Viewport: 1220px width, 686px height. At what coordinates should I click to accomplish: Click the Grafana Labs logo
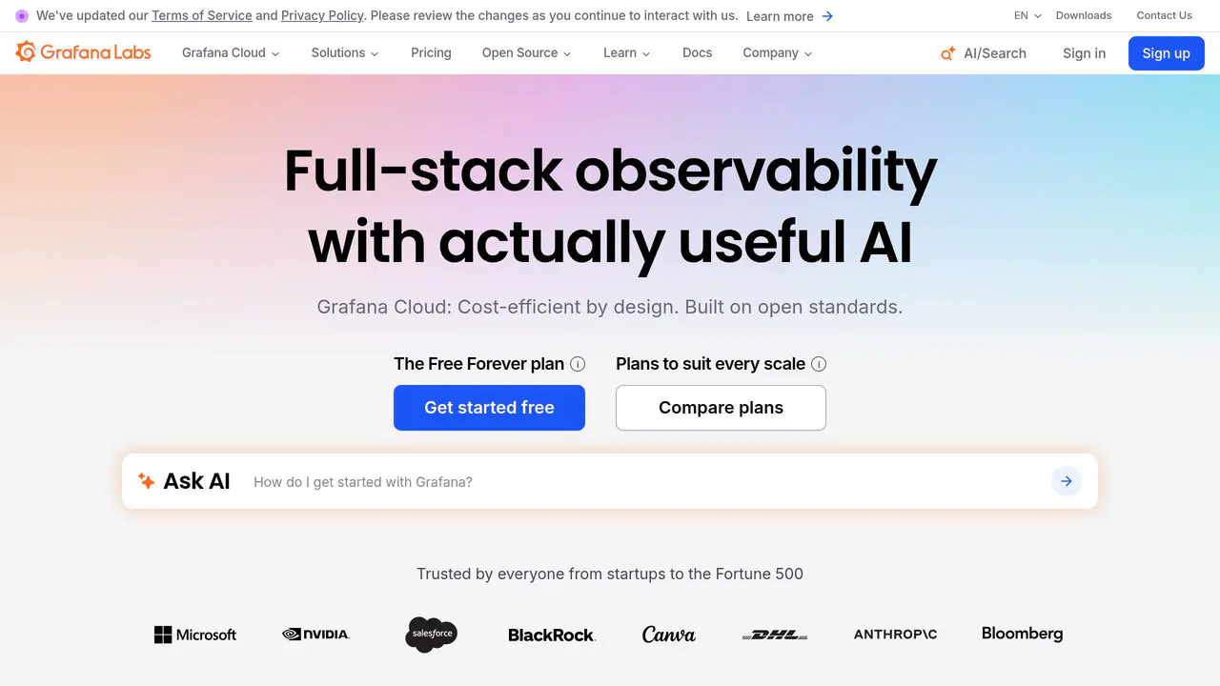point(83,52)
